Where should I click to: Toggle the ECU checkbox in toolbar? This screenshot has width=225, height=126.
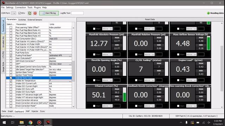20,13
